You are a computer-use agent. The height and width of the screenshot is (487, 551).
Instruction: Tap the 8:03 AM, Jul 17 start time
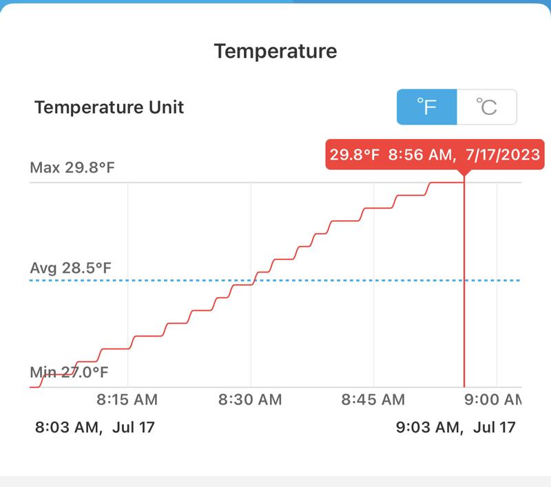[95, 427]
